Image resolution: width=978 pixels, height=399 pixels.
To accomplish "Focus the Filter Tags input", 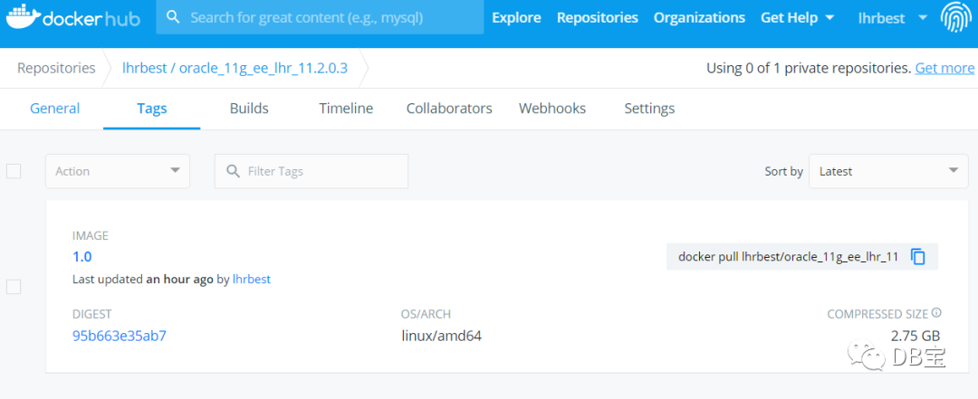I will (312, 171).
